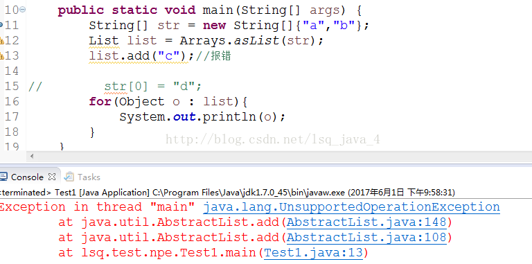Screen dimensions: 532x264
Task: Click the System.out.println(o) statement
Action: (202, 117)
